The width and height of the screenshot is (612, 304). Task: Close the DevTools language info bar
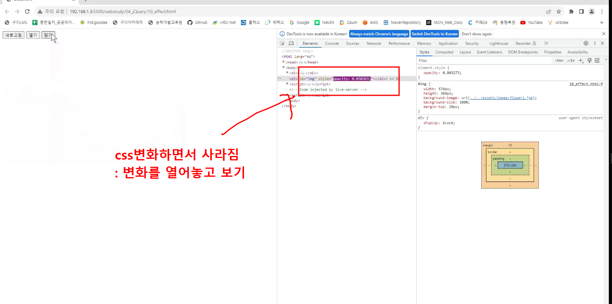tap(604, 34)
